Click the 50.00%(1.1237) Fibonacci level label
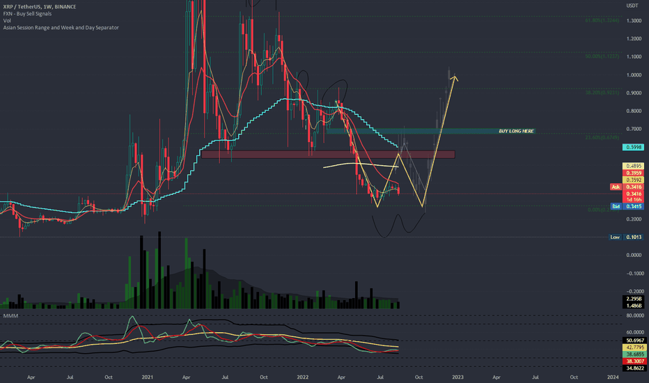The width and height of the screenshot is (649, 383). coord(602,56)
